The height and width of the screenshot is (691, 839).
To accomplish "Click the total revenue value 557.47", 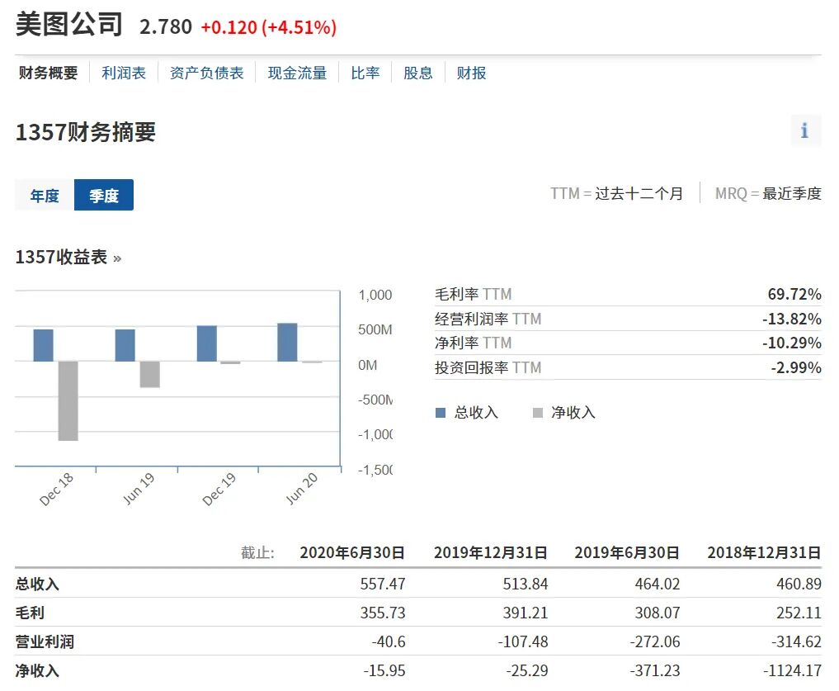I will [x=383, y=584].
